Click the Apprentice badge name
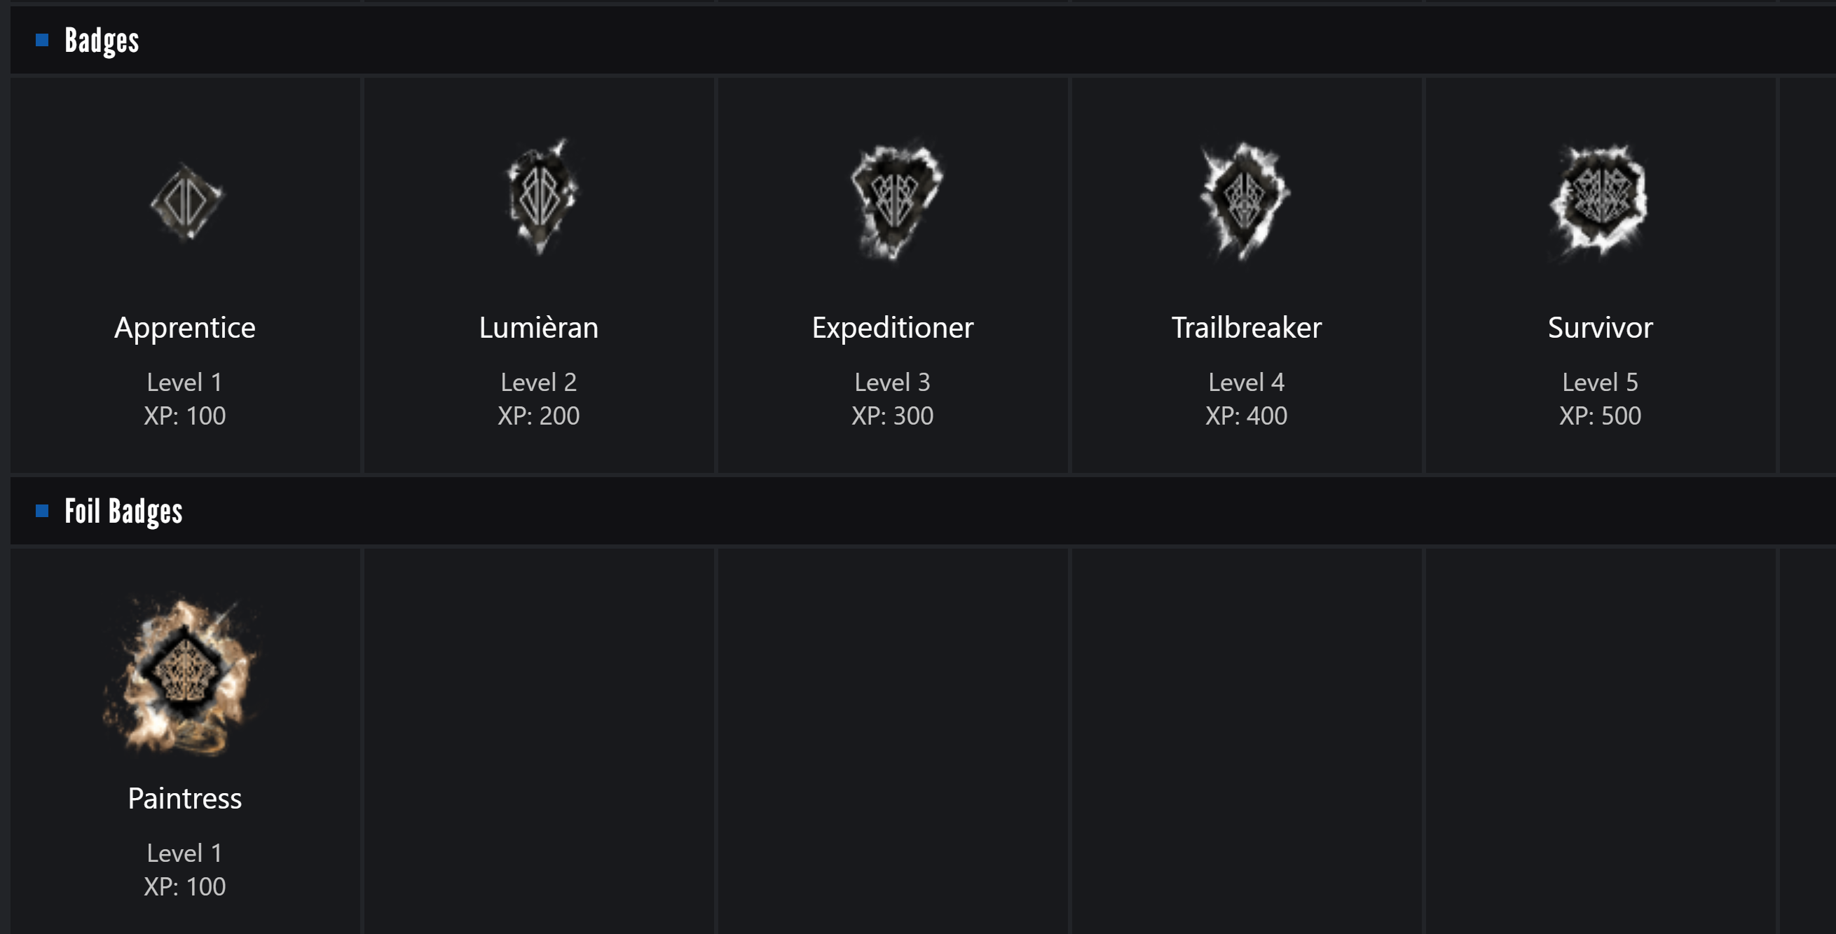The image size is (1836, 934). pyautogui.click(x=184, y=328)
